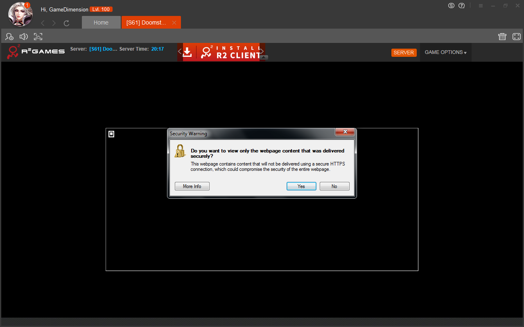This screenshot has height=327, width=524.
Task: Click the R2Games logo
Action: (x=36, y=52)
